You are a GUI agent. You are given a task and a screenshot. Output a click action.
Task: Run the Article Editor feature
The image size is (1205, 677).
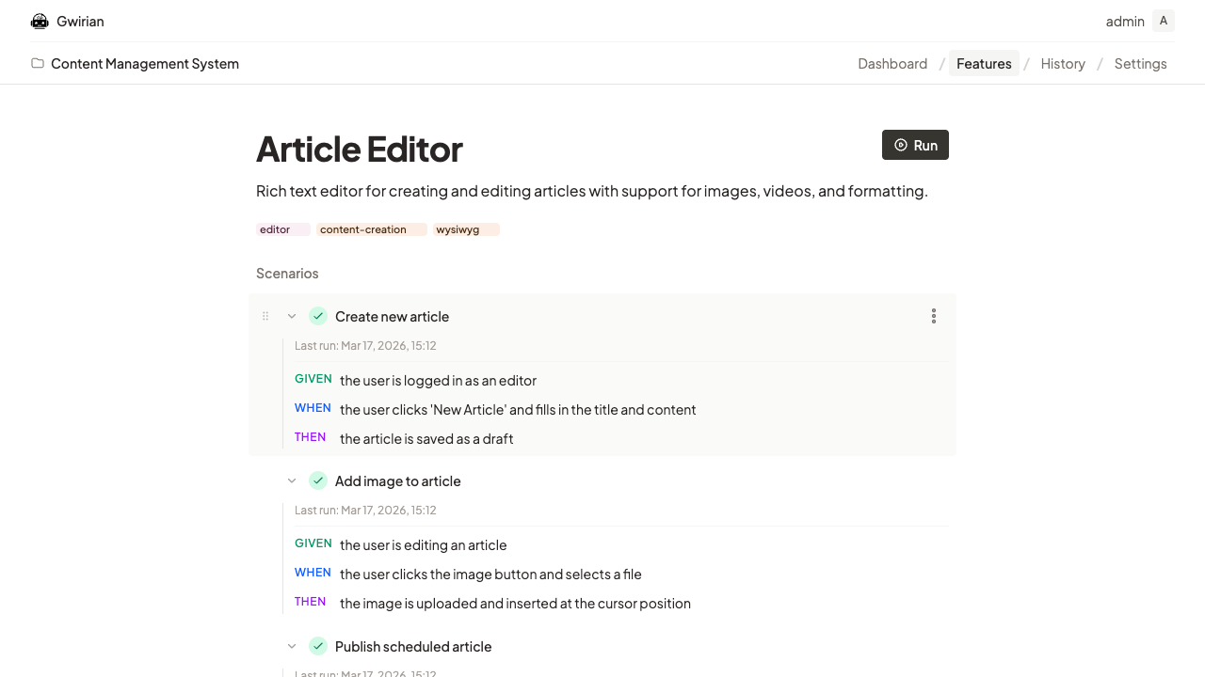pos(915,145)
